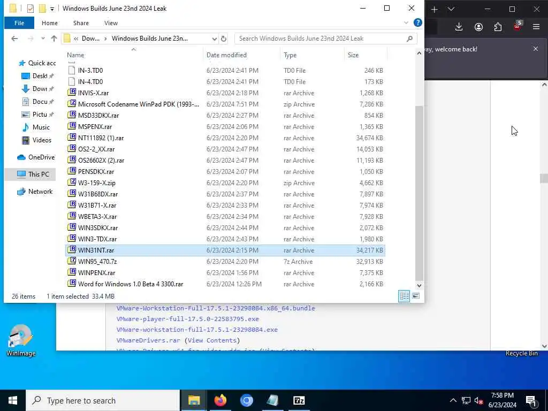The image size is (548, 411).
Task: Open Customize Quick Access Toolbar dropdown
Action: coord(52,9)
